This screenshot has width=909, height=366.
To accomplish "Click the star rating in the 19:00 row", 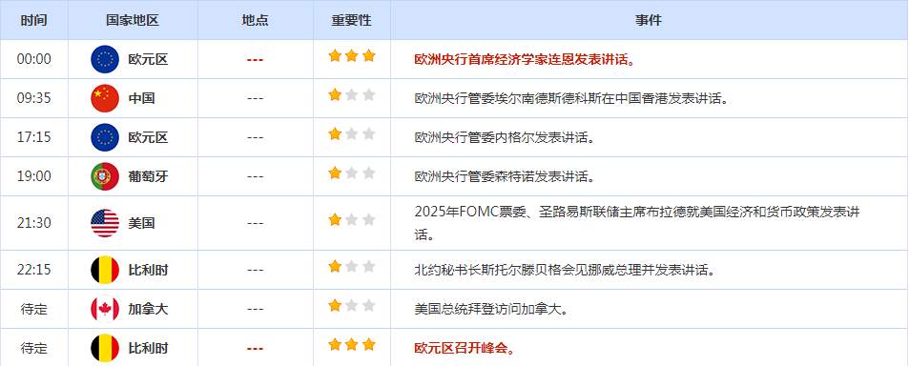I will coord(352,173).
